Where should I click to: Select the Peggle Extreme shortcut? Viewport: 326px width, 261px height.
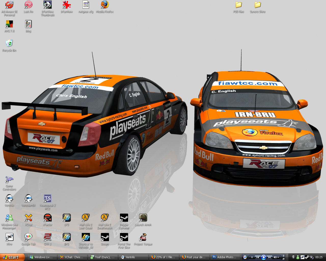tap(124, 221)
